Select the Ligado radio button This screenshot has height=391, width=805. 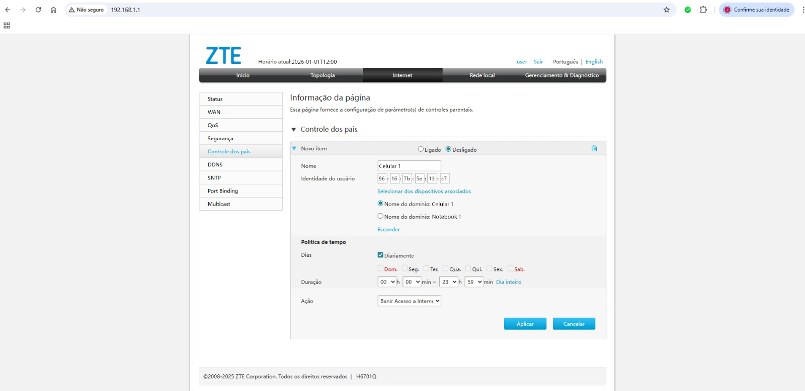[421, 149]
